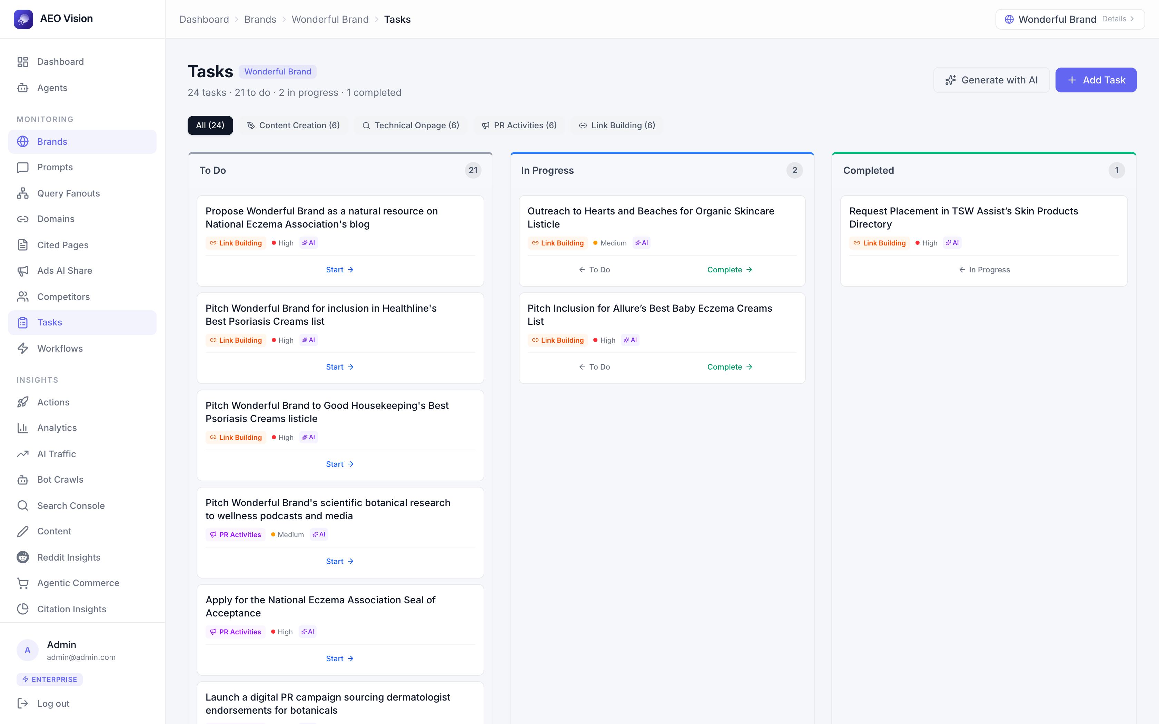Open Wonderful Brand breadcrumb link
This screenshot has width=1159, height=724.
coord(330,19)
